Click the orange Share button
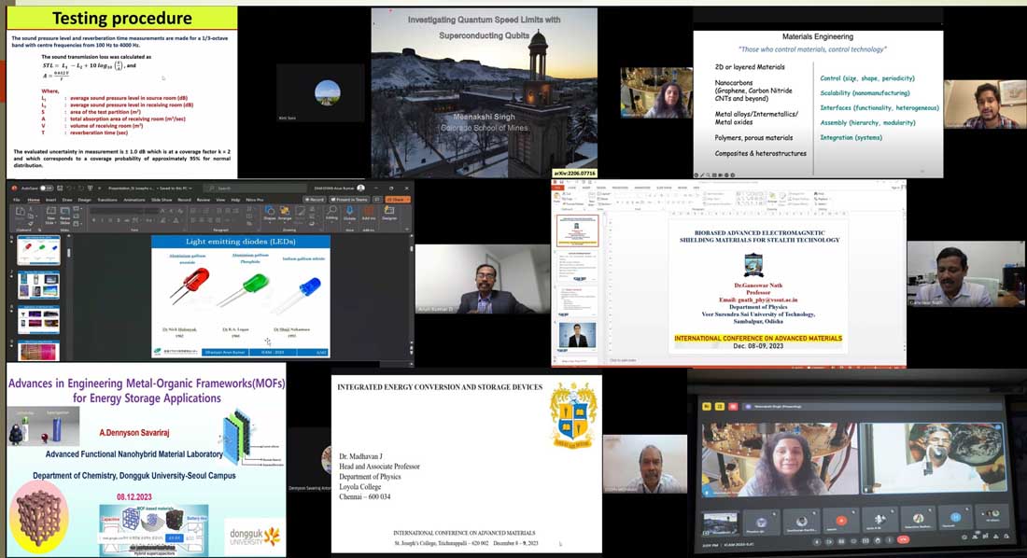1027x558 pixels. click(398, 200)
